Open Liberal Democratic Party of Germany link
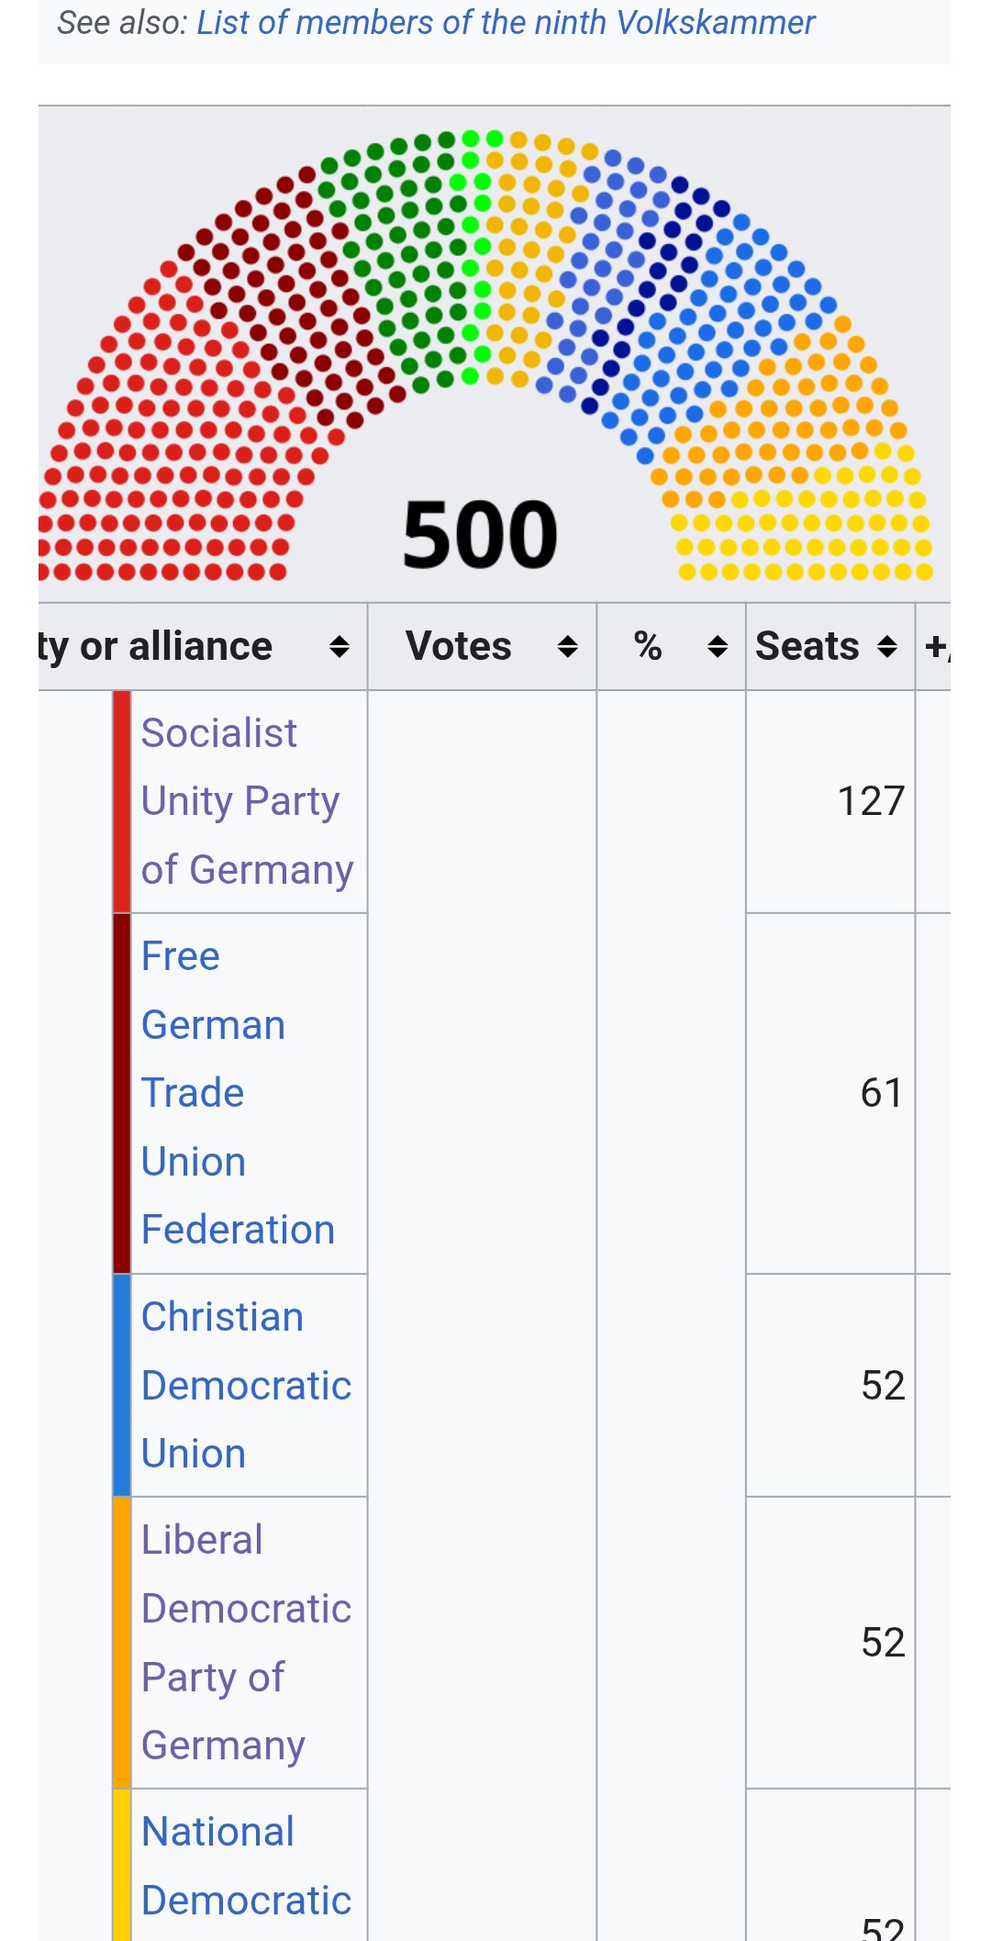 (x=245, y=1643)
